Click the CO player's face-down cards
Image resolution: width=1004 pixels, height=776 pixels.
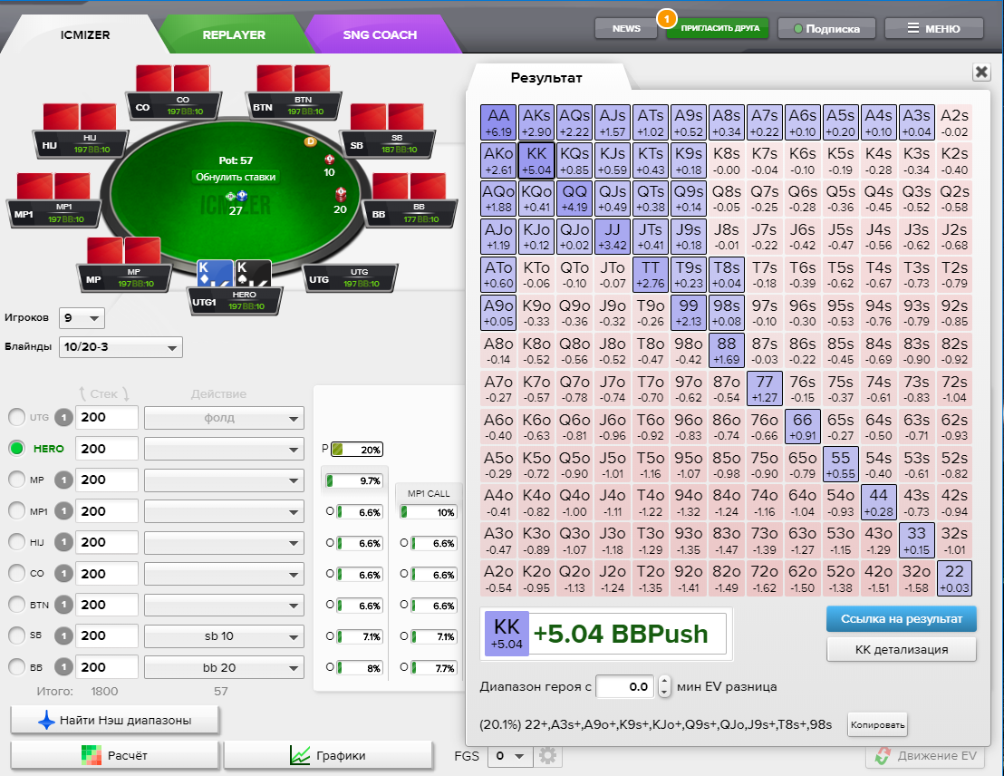173,78
